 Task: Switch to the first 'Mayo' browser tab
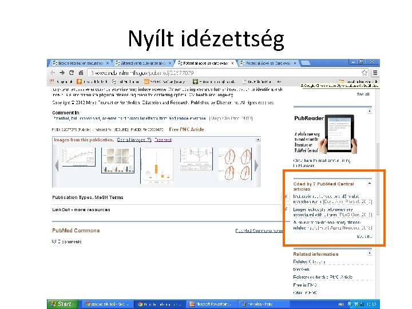(81, 64)
